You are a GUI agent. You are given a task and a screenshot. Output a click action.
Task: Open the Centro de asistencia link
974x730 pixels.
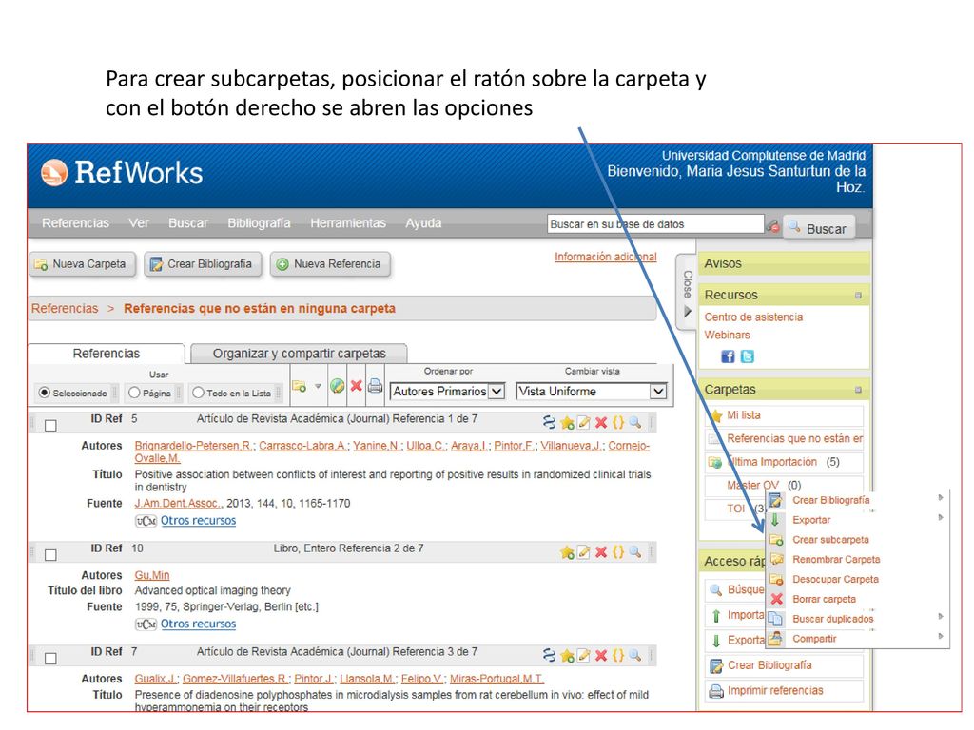pyautogui.click(x=753, y=317)
